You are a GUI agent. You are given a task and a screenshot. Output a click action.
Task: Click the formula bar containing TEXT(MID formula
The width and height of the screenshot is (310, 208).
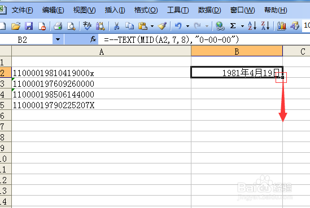[204, 39]
